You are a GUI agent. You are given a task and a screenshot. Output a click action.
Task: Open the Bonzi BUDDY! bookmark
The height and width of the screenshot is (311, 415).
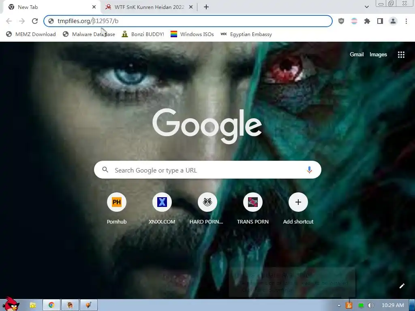coord(143,34)
